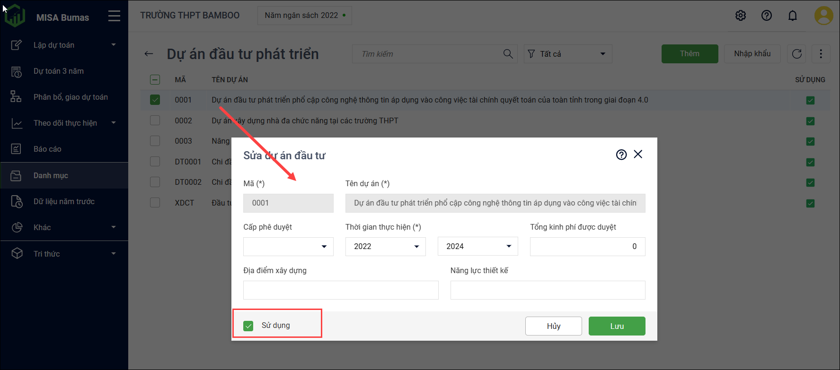The image size is (840, 370).
Task: Click the search magnifier icon
Action: [x=508, y=54]
